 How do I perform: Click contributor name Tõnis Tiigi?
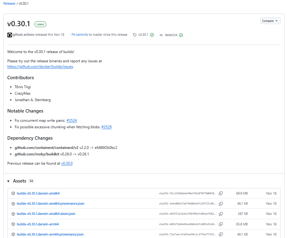(x=23, y=87)
